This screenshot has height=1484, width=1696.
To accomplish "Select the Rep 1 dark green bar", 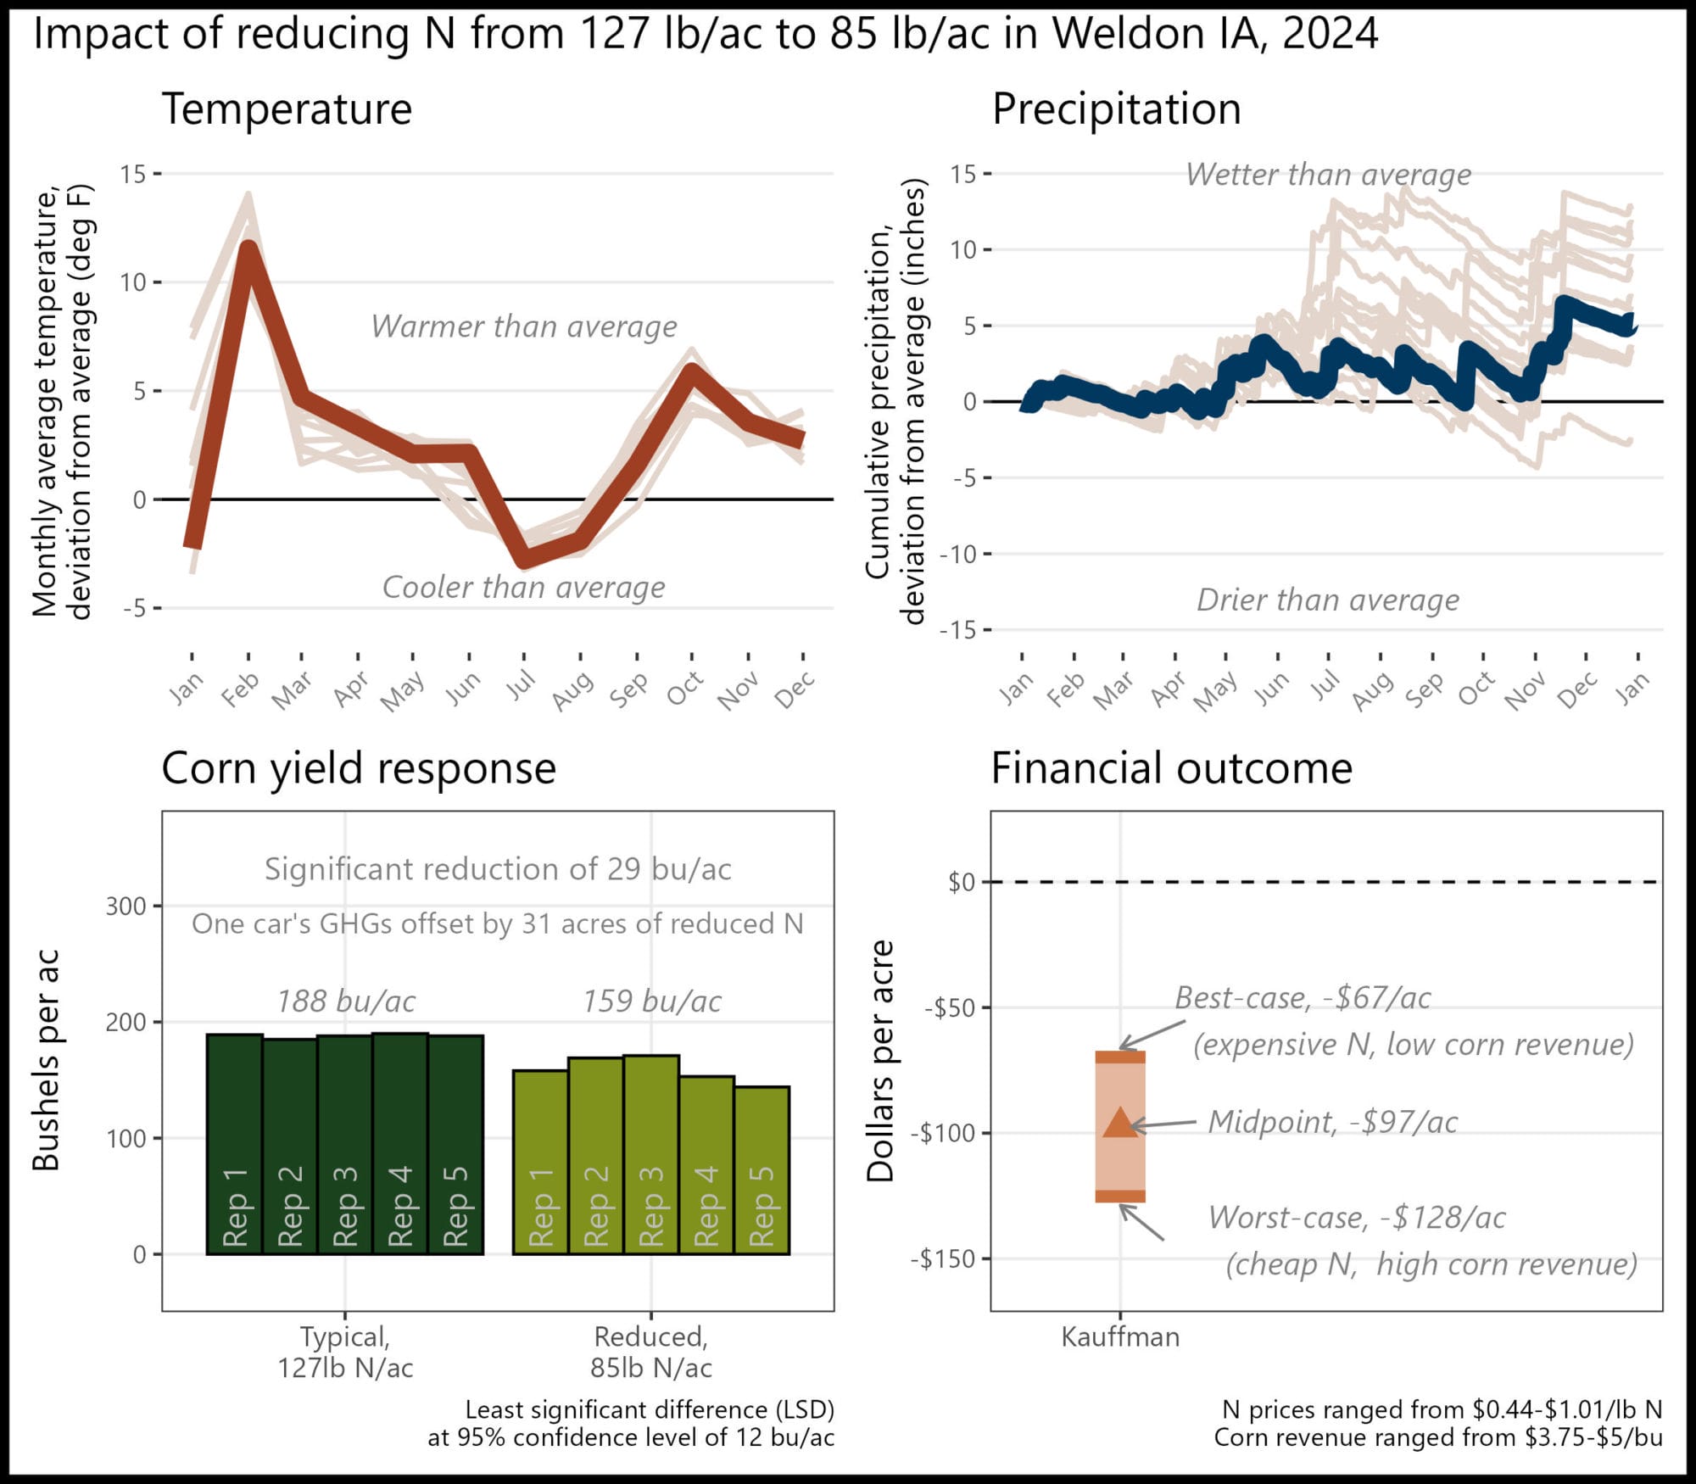I will [x=235, y=1144].
